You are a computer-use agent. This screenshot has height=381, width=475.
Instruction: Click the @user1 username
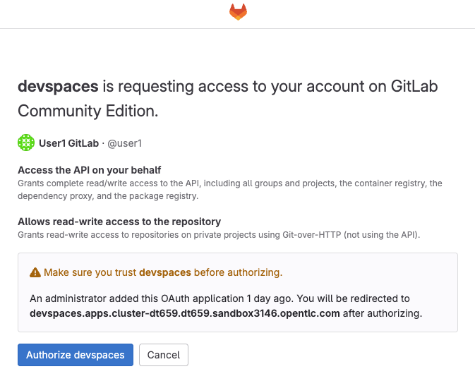[124, 143]
